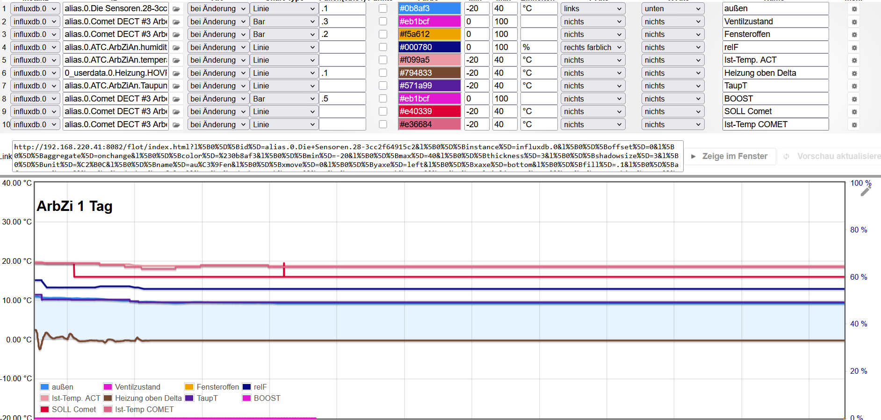Image resolution: width=881 pixels, height=420 pixels.
Task: Toggle points checkbox for außen row
Action: click(383, 8)
